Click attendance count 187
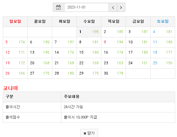This screenshot has width=177, height=137. tap(145, 32)
